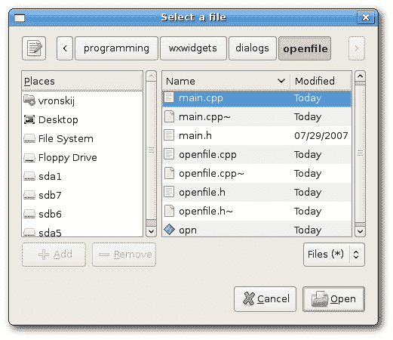The height and width of the screenshot is (340, 393).
Task: Select File System in Places
Action: (x=82, y=138)
